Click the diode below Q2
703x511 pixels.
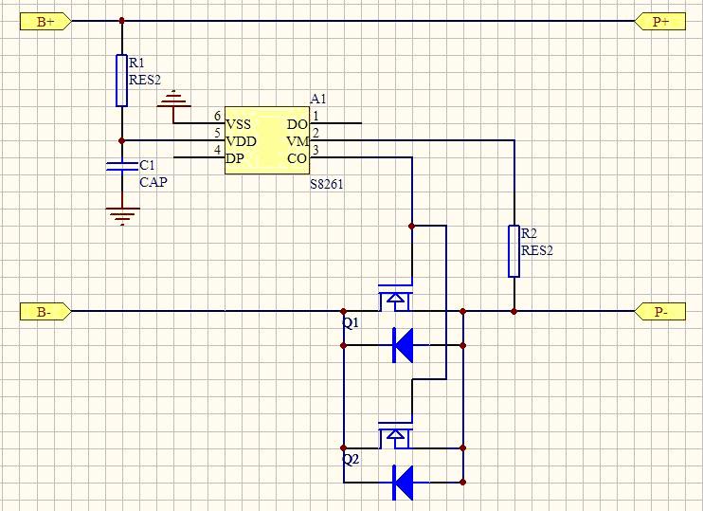403,483
